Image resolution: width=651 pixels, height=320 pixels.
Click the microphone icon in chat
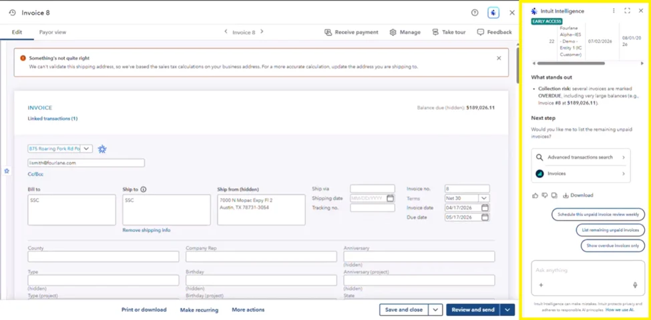(x=635, y=285)
